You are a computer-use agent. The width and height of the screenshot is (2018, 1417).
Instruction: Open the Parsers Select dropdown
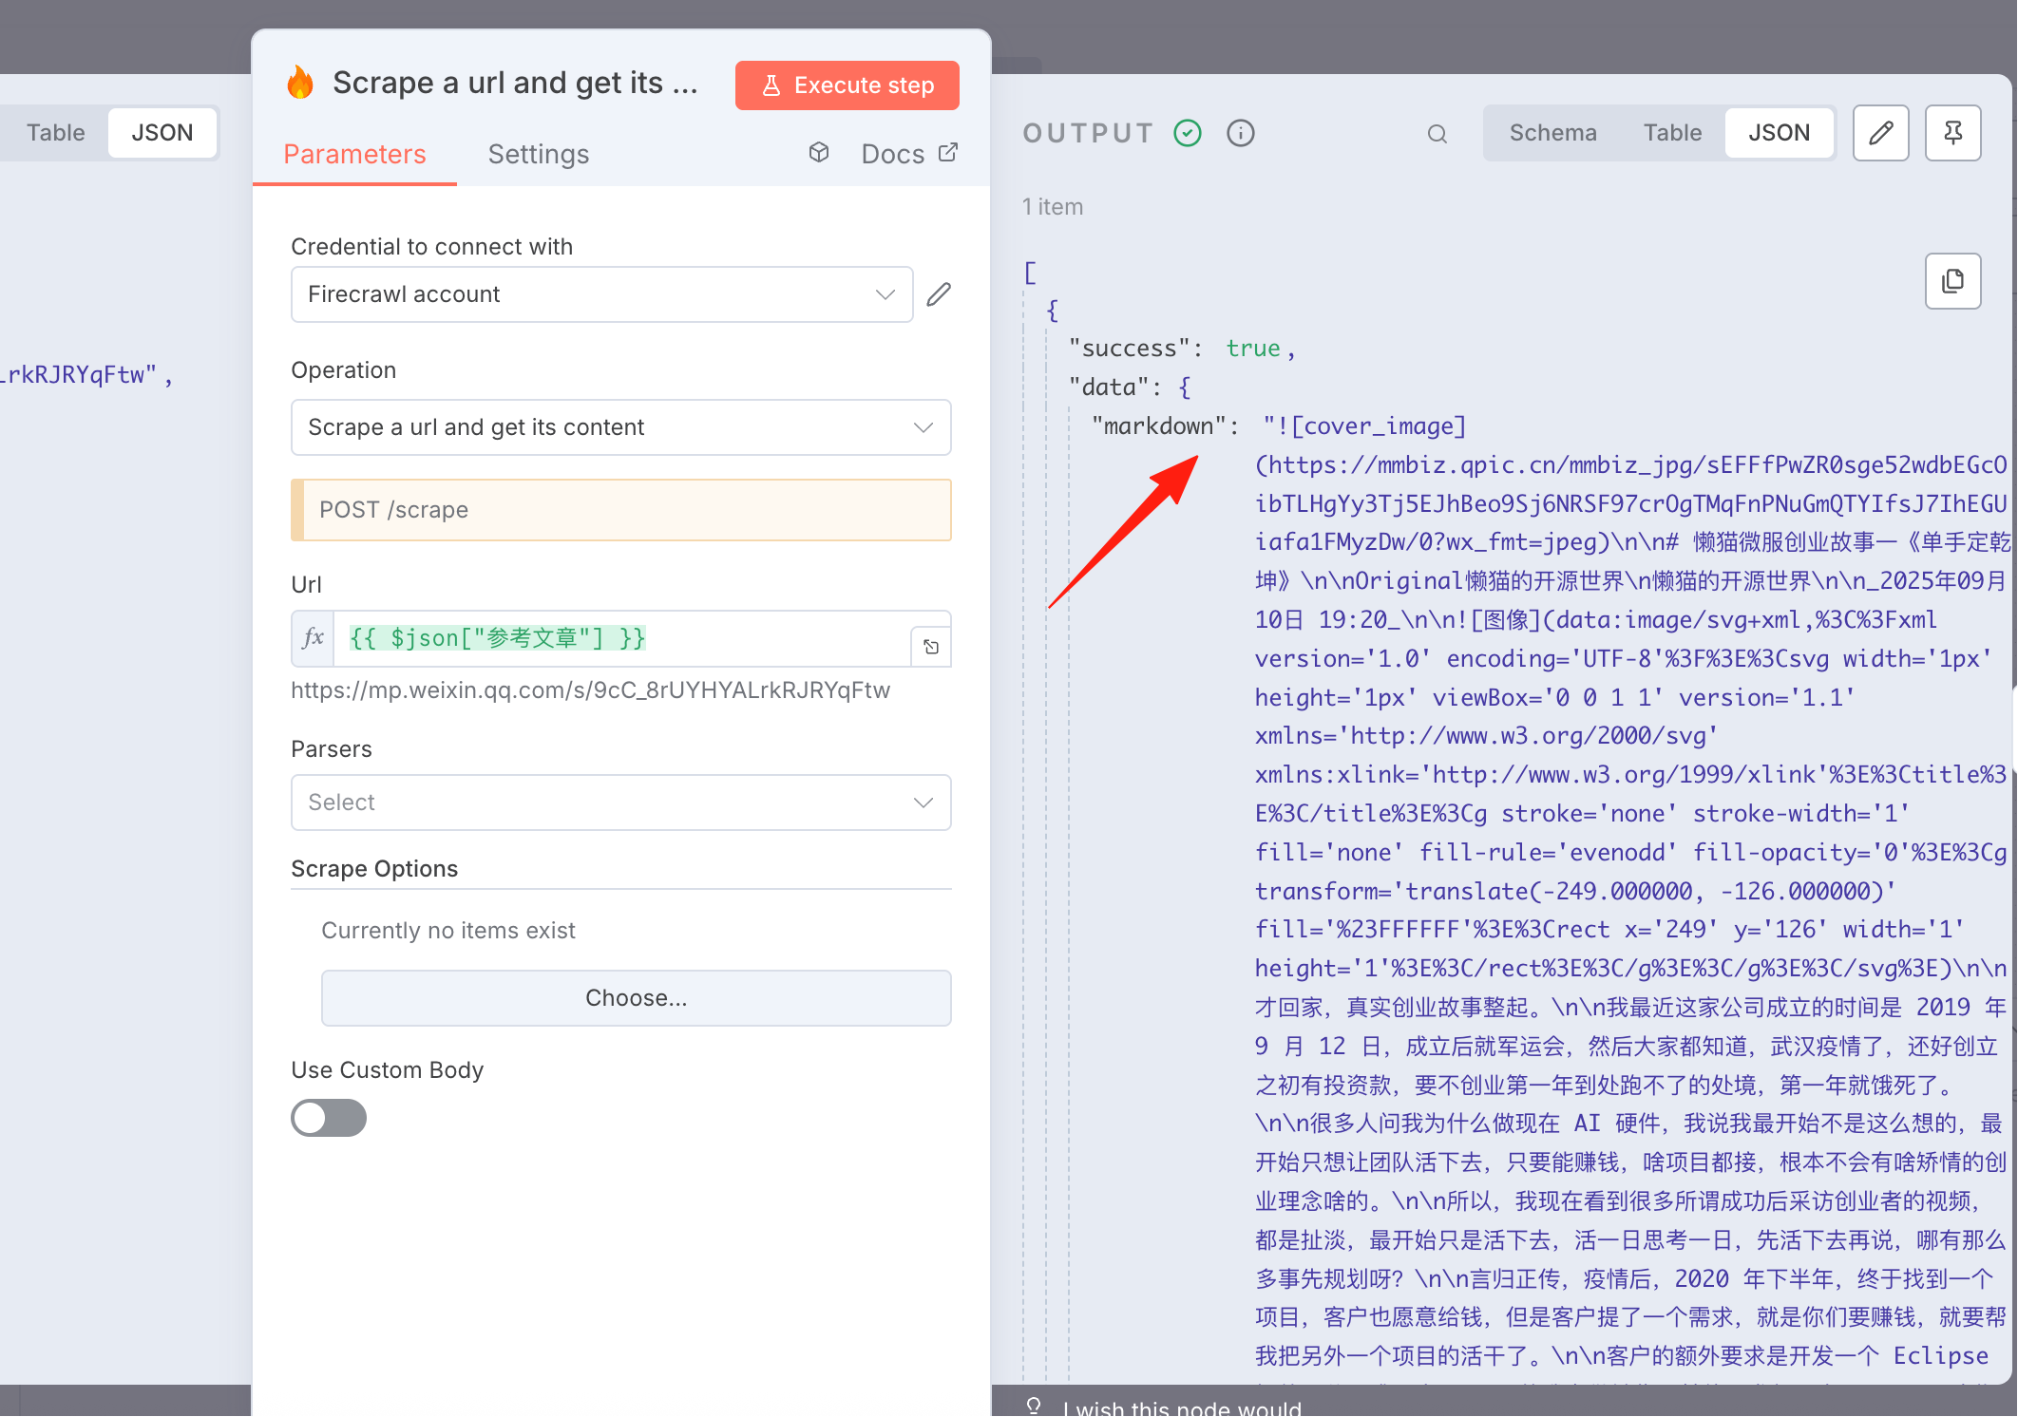(x=621, y=803)
